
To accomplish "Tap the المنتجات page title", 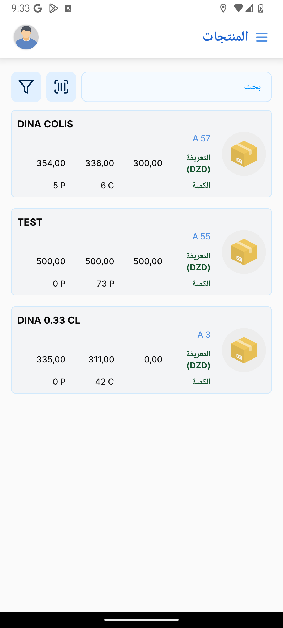I will coord(225,36).
